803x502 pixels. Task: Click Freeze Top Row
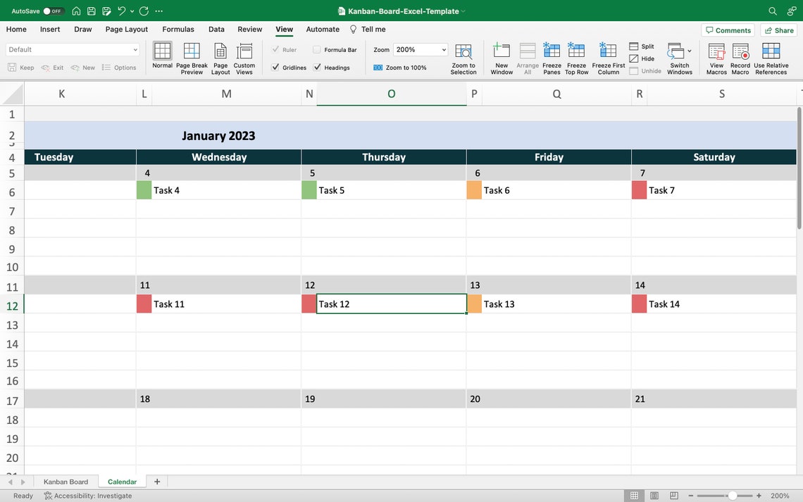coord(577,58)
